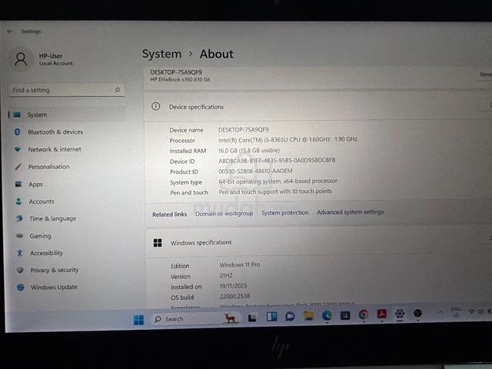Click the back arrow in Settings
The image size is (492, 369).
coord(10,32)
